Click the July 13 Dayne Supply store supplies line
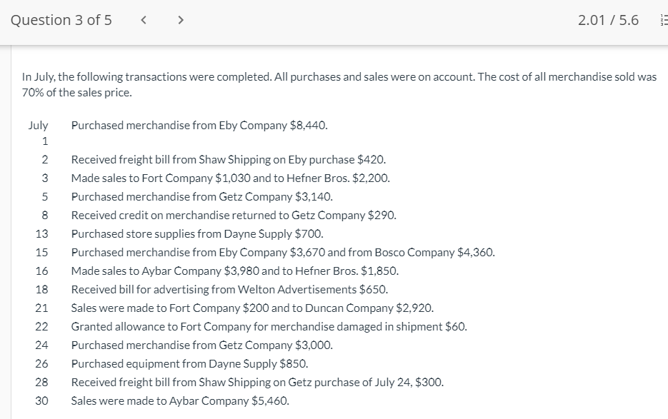This screenshot has width=668, height=419. point(197,233)
